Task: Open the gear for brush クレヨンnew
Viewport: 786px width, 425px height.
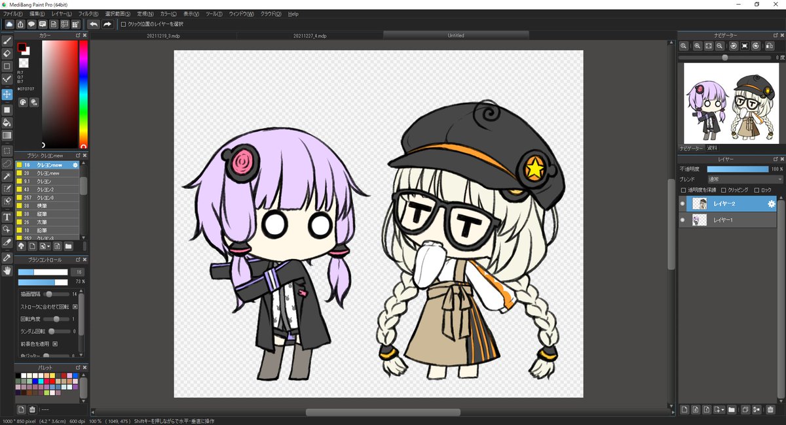Action: click(75, 165)
